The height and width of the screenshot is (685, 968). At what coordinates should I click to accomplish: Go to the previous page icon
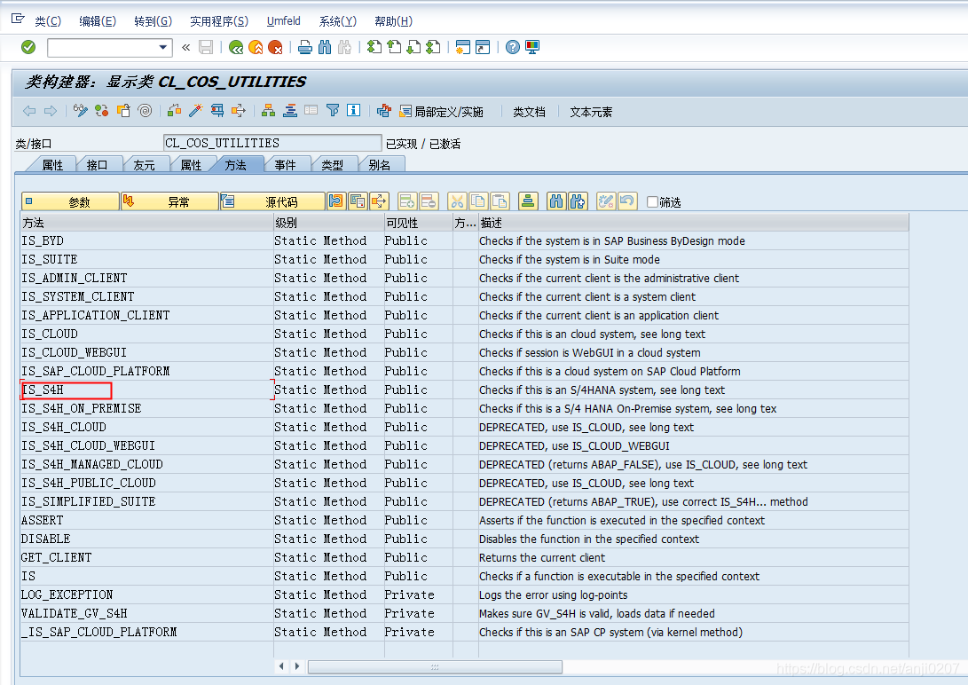click(394, 47)
